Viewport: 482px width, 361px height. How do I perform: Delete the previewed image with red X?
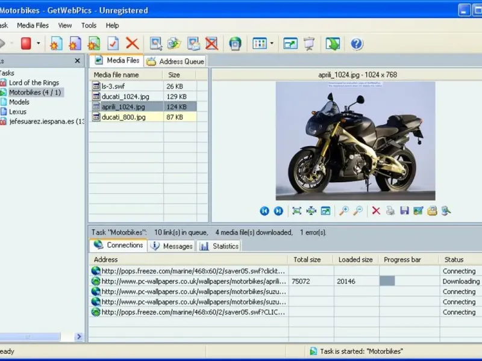[x=376, y=211]
